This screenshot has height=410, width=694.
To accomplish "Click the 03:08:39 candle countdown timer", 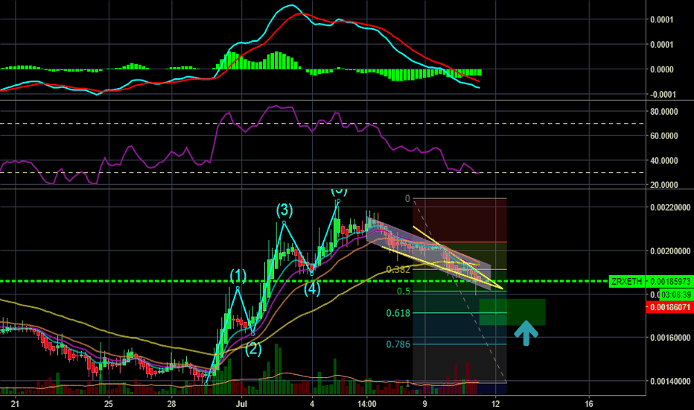I will (676, 294).
